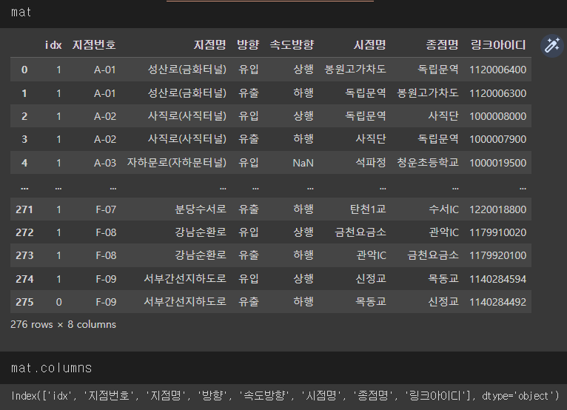Click '신정교' in row 274

click(x=371, y=279)
